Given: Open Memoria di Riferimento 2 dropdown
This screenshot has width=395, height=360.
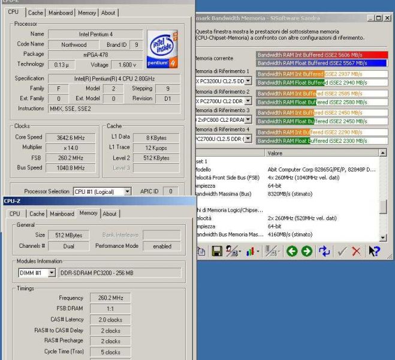Looking at the screenshot, I should click(x=248, y=101).
